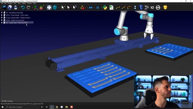
Task: Add a circular move instruction
Action: [x=129, y=8]
